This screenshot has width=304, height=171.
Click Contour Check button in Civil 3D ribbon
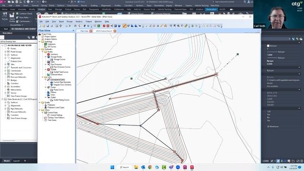point(24,14)
